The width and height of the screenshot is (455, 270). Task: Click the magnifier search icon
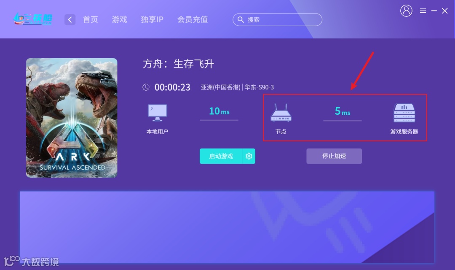click(x=241, y=19)
